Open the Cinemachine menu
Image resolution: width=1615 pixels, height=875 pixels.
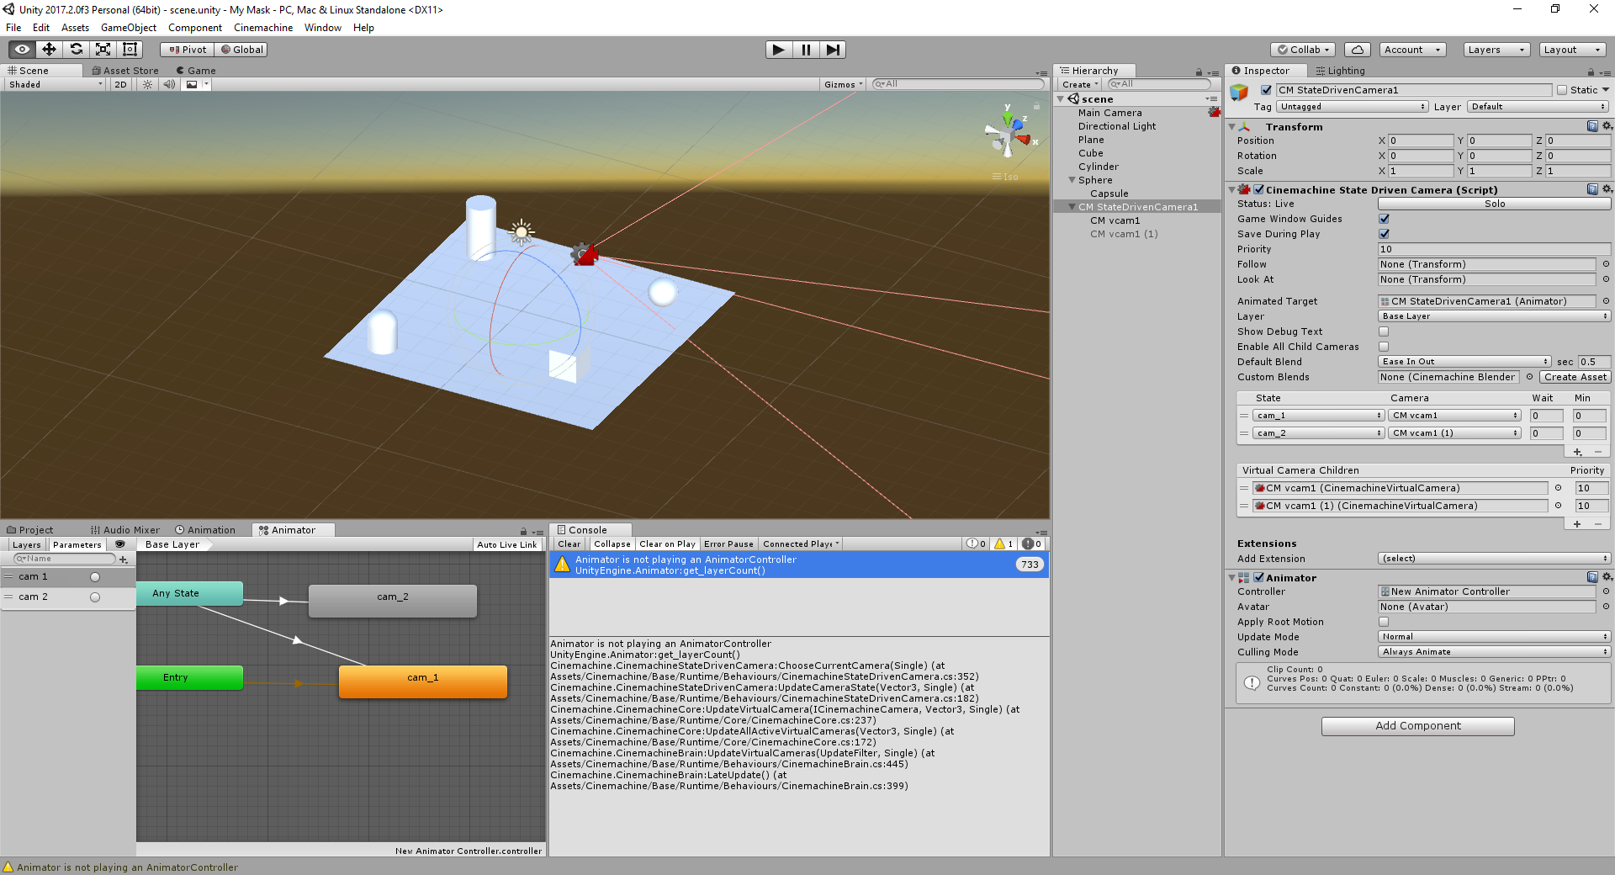[x=262, y=28]
